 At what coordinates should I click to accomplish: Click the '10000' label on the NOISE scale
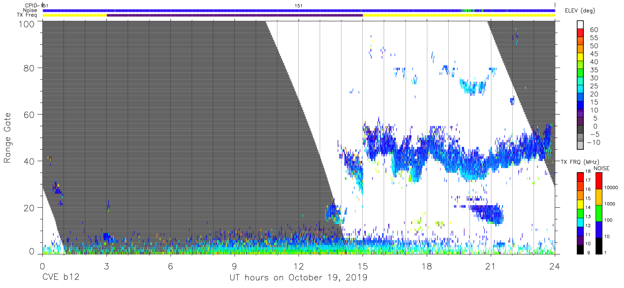point(611,187)
